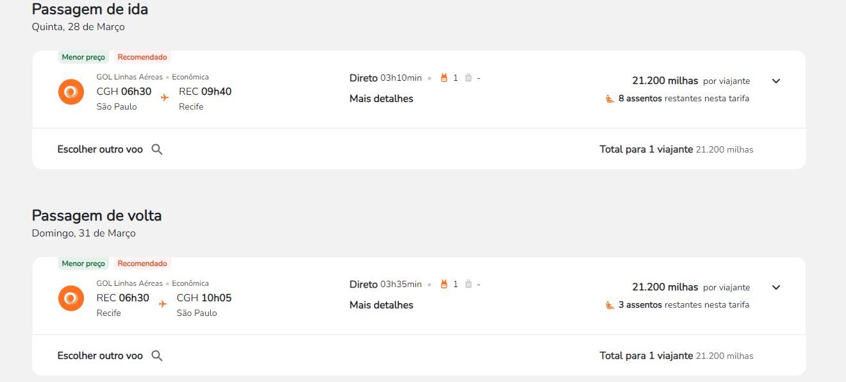
Task: Click the seat icon beside 3 assentos
Action: pyautogui.click(x=610, y=305)
